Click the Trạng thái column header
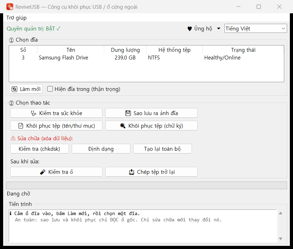Image resolution: width=293 pixels, height=249 pixels. [x=243, y=50]
